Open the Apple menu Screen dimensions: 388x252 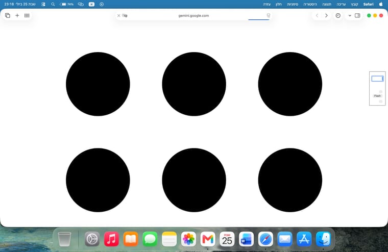click(381, 4)
